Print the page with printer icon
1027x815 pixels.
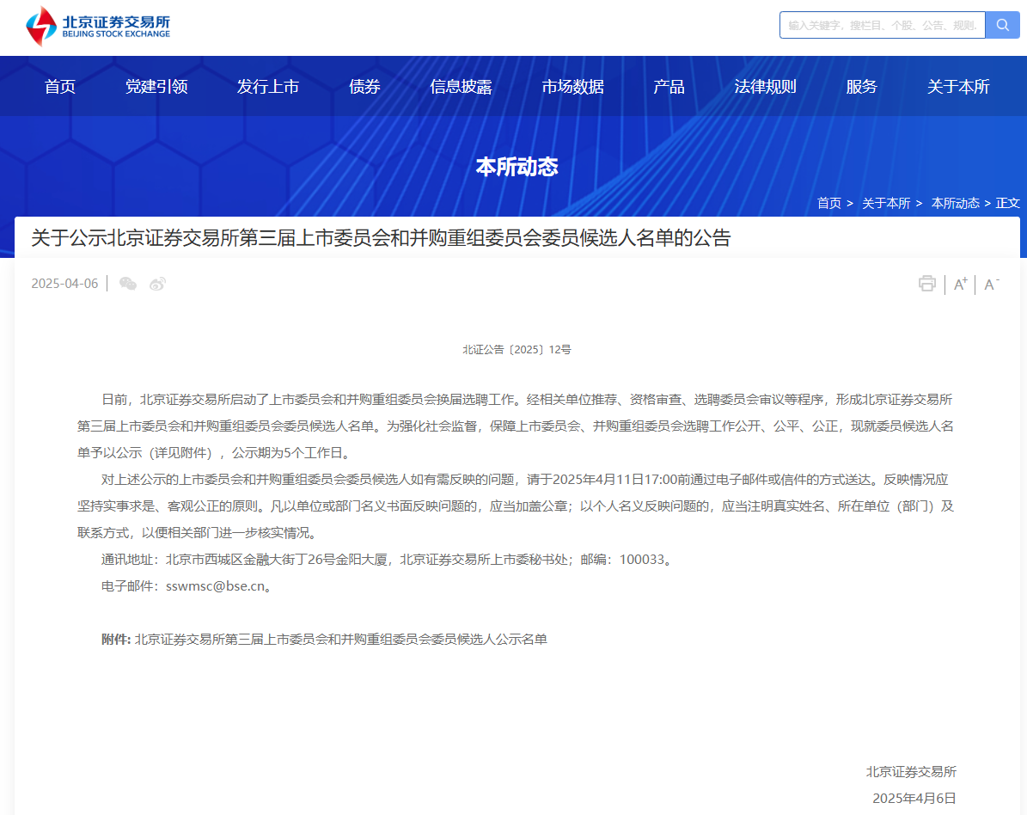926,284
